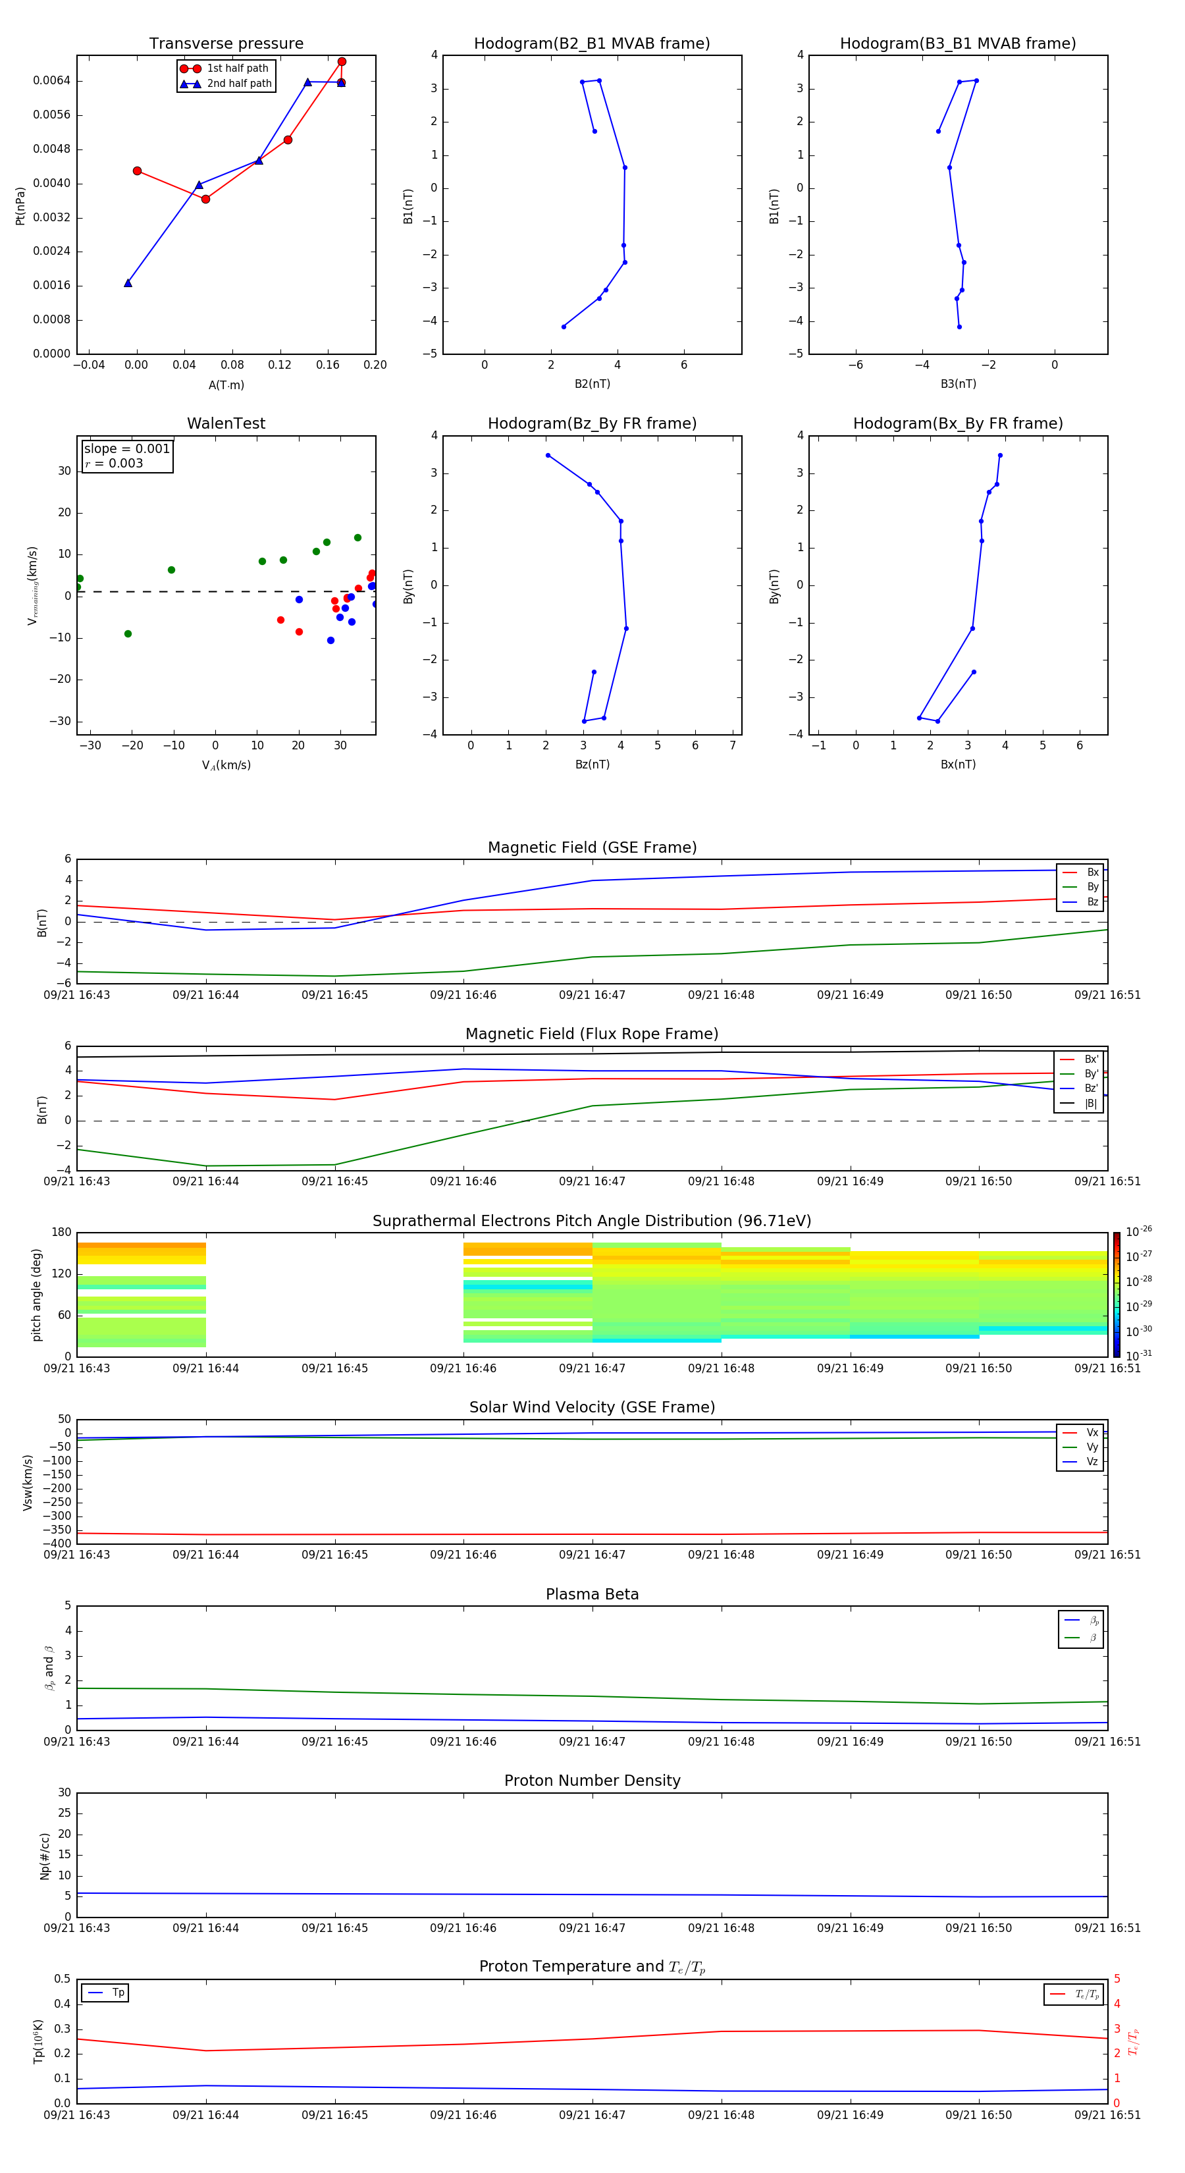This screenshot has height=2173, width=1185.
Task: Select the "r = 0.003" annotation
Action: 114,463
